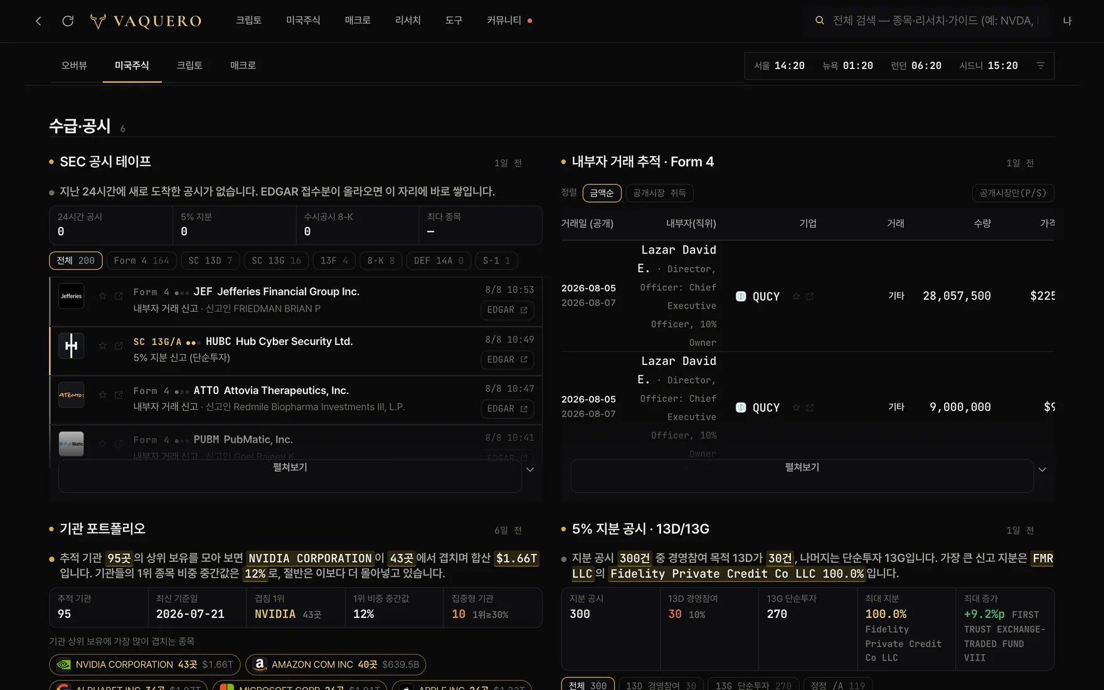The width and height of the screenshot is (1104, 690).
Task: Switch to the 매크로 sub-tab
Action: 243,66
